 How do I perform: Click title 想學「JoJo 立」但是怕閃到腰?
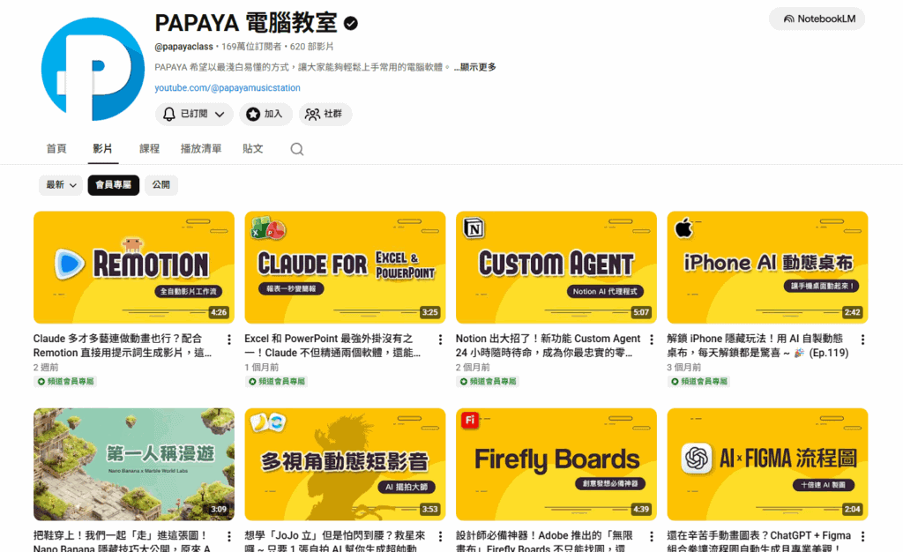pos(335,541)
